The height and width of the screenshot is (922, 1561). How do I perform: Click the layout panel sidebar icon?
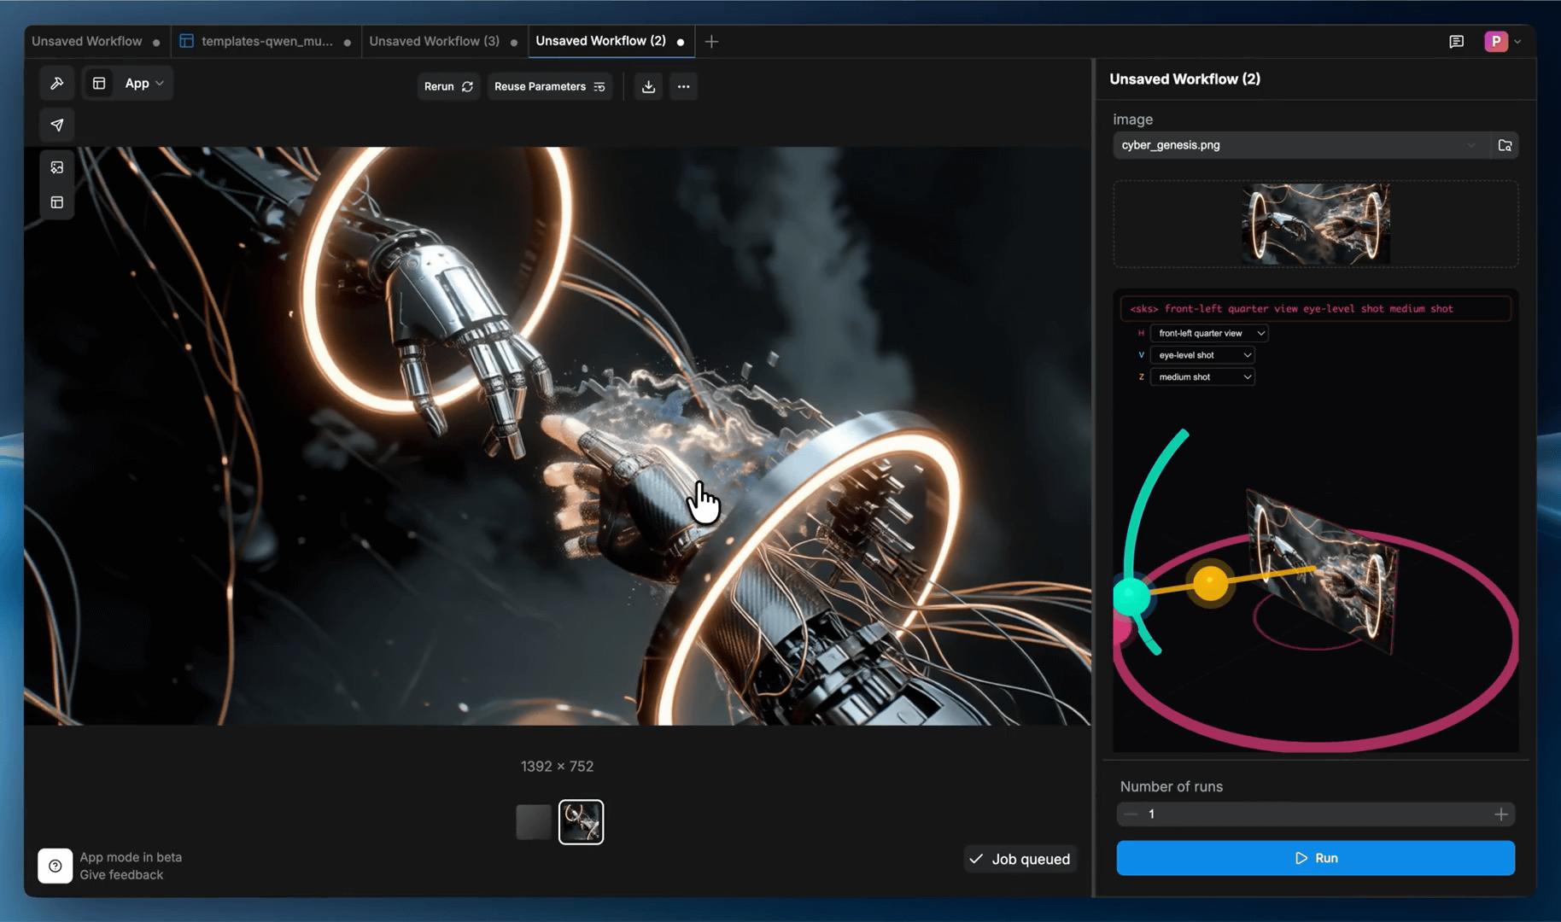click(x=56, y=202)
